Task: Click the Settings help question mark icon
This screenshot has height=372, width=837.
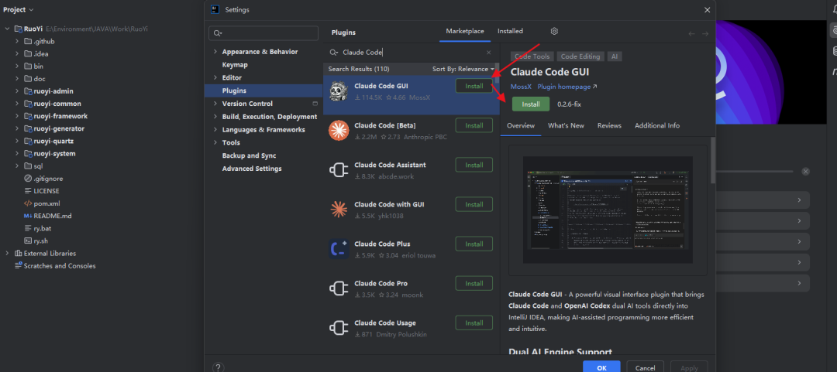Action: tap(218, 367)
